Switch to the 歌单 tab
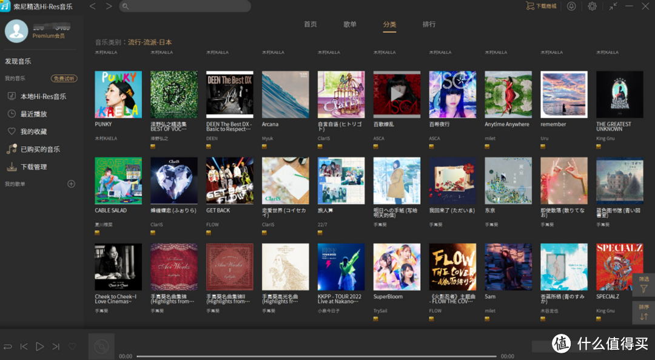This screenshot has height=360, width=655. pos(350,24)
